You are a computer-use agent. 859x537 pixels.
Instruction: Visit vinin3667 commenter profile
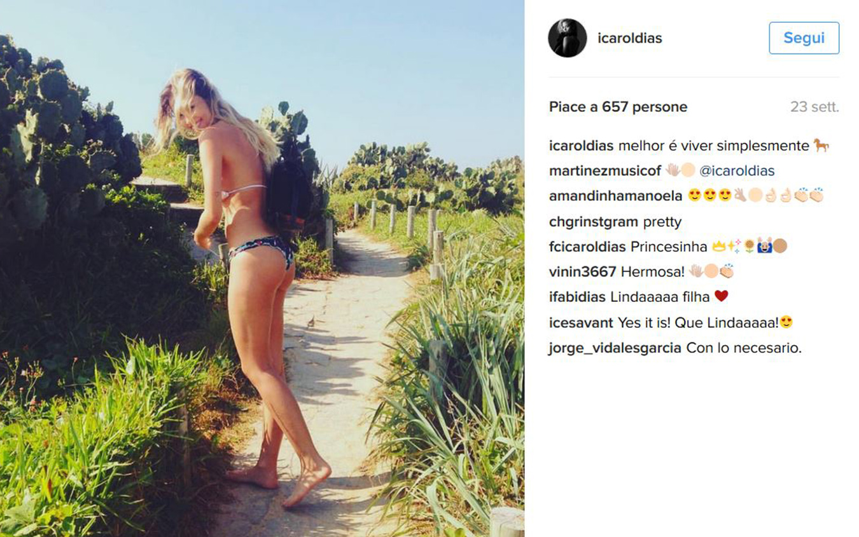coord(582,272)
